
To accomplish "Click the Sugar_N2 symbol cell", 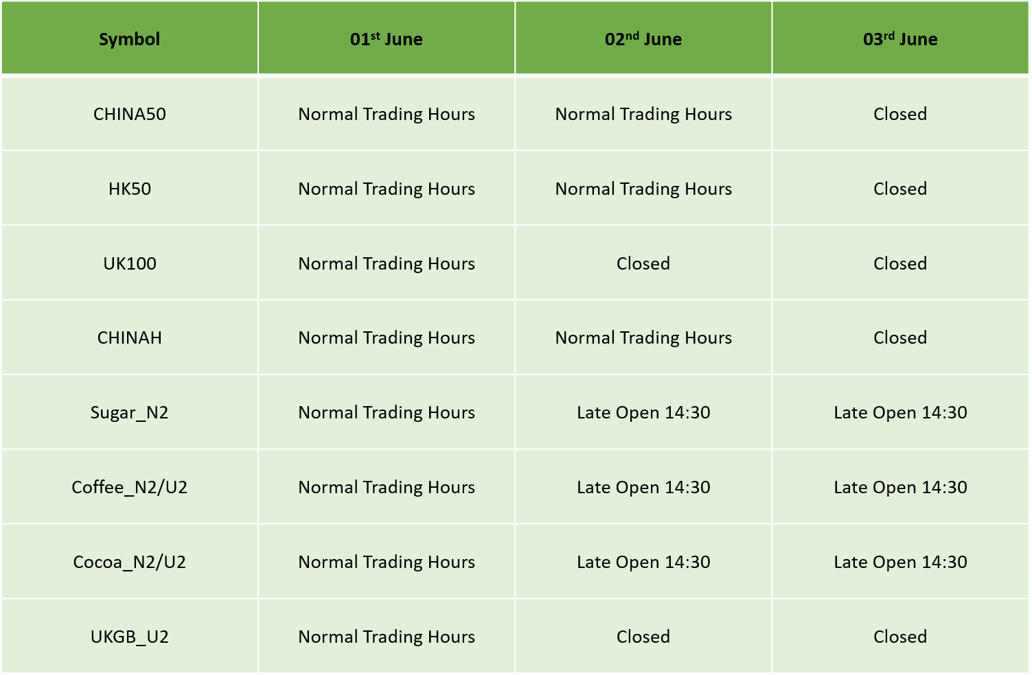I will click(129, 412).
